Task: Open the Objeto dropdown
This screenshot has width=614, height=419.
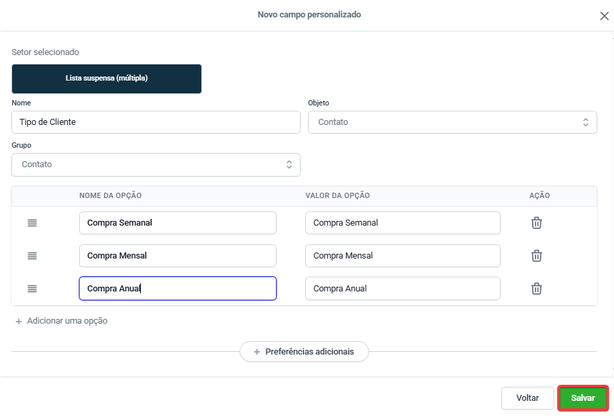Action: (x=452, y=122)
